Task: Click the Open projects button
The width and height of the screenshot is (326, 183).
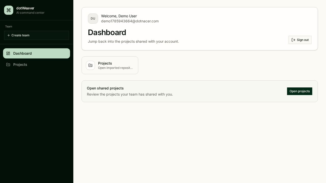Action: 300,91
